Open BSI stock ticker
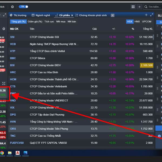 pos(12,65)
